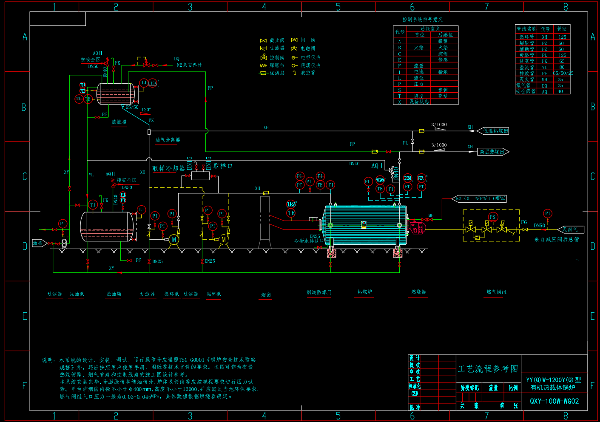This screenshot has width=600, height=422.
Task: Click the 膨胀节 expansion joint legend symbol
Action: tap(263, 65)
